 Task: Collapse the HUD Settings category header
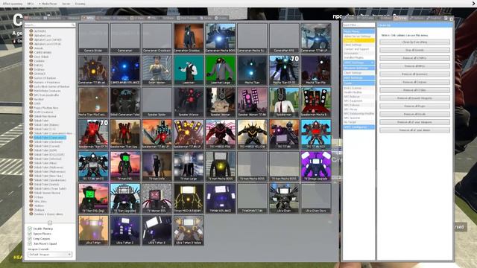(358, 77)
